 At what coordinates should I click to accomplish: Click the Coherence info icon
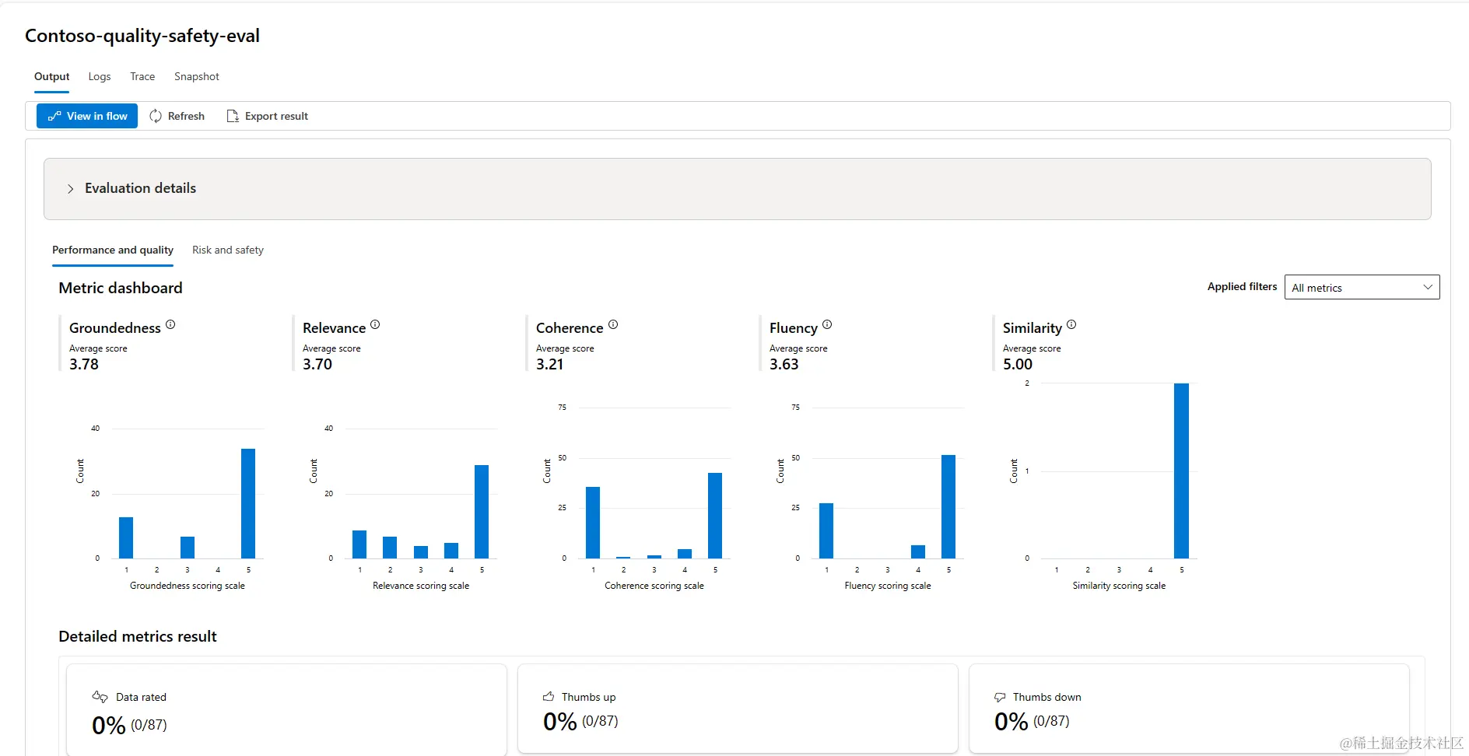[613, 324]
